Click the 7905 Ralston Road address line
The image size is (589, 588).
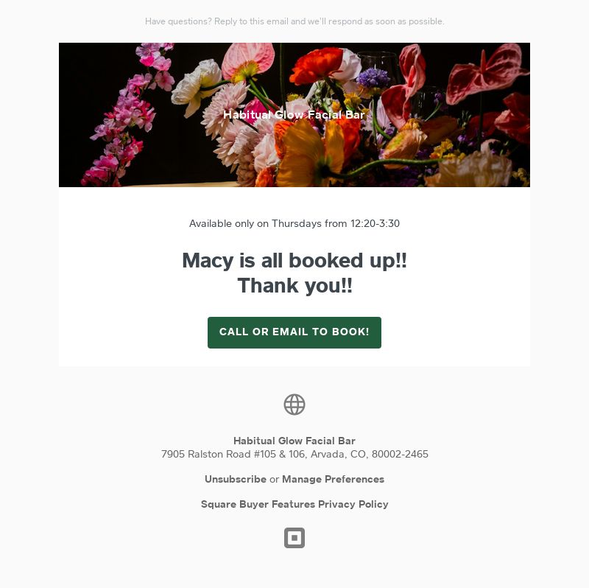pos(294,454)
